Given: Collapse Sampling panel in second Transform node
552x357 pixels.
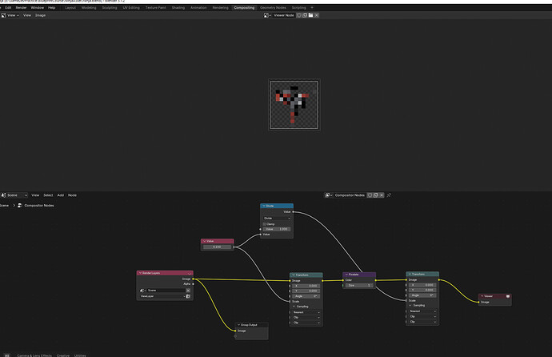Looking at the screenshot, I should [410, 305].
